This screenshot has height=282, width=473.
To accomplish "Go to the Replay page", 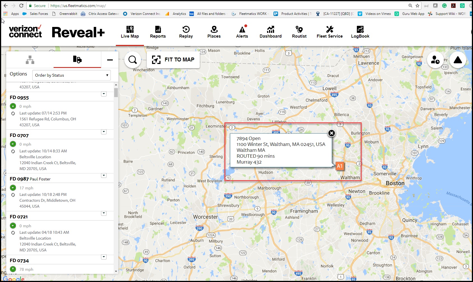I will tap(186, 32).
